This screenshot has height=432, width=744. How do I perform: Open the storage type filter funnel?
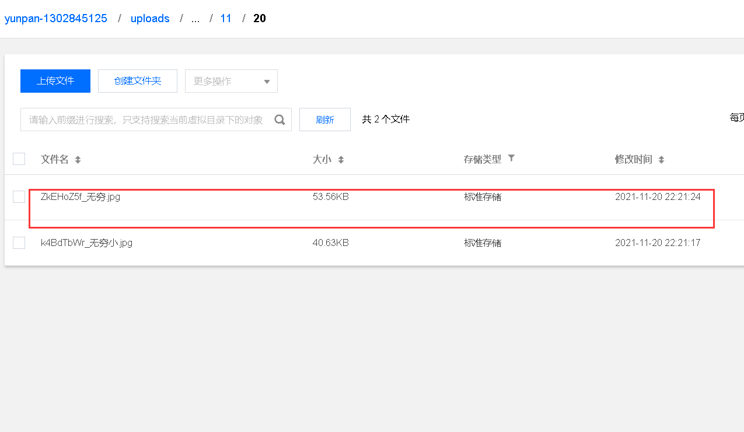[511, 158]
